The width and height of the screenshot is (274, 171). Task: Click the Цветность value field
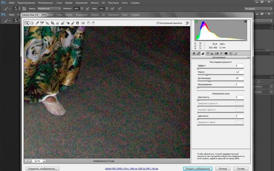coord(239,116)
